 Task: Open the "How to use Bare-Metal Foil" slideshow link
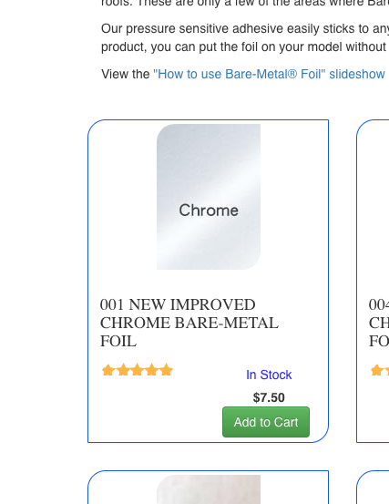tap(269, 74)
